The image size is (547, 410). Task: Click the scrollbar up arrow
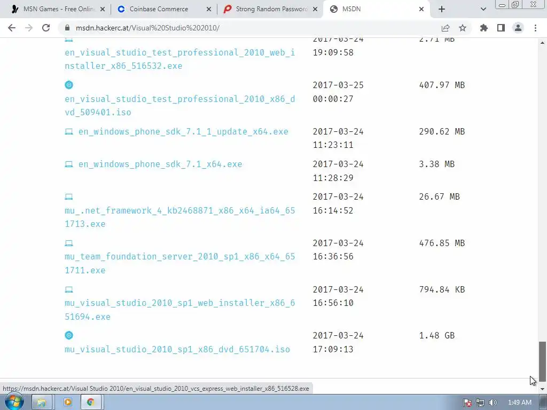pyautogui.click(x=542, y=43)
